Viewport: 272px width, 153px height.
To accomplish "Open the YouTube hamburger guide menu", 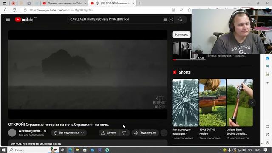I will point(8,20).
